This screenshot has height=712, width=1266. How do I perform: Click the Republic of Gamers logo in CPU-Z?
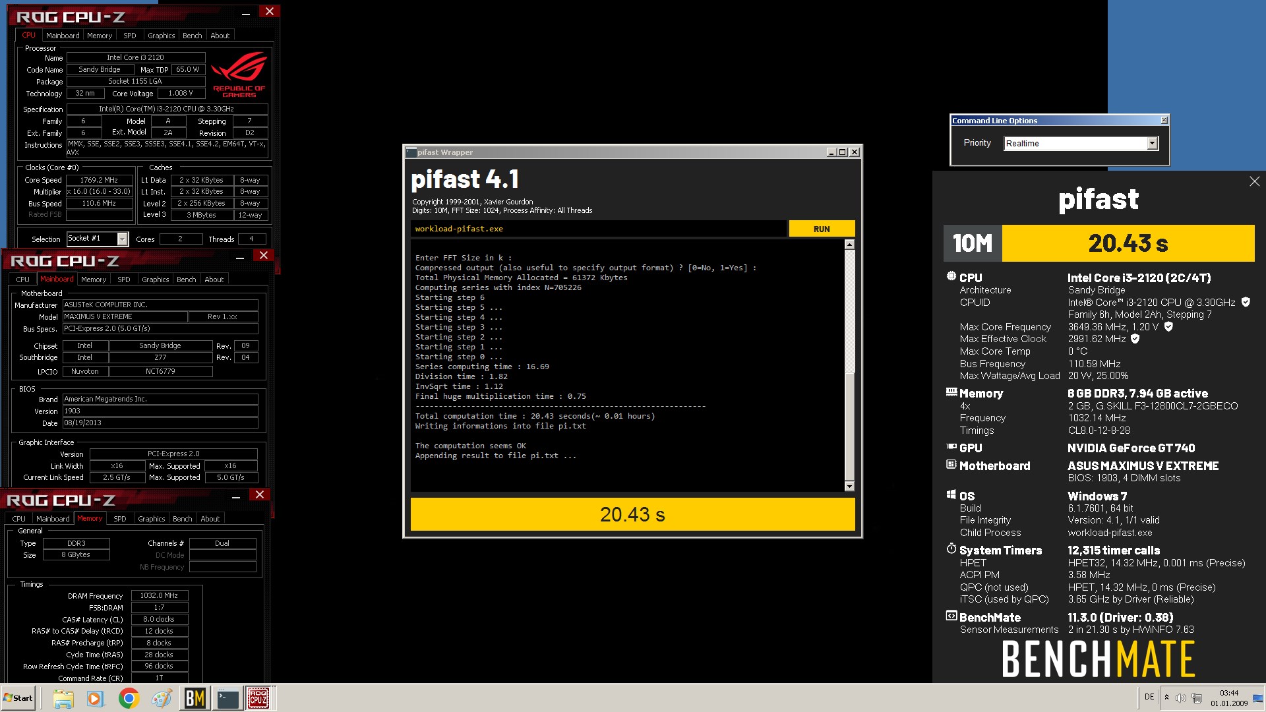point(239,74)
